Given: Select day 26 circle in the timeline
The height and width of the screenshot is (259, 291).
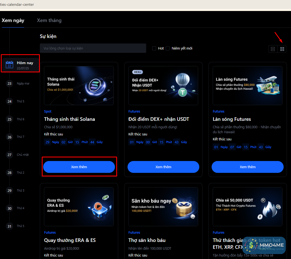Looking at the screenshot, I should pos(9,137).
